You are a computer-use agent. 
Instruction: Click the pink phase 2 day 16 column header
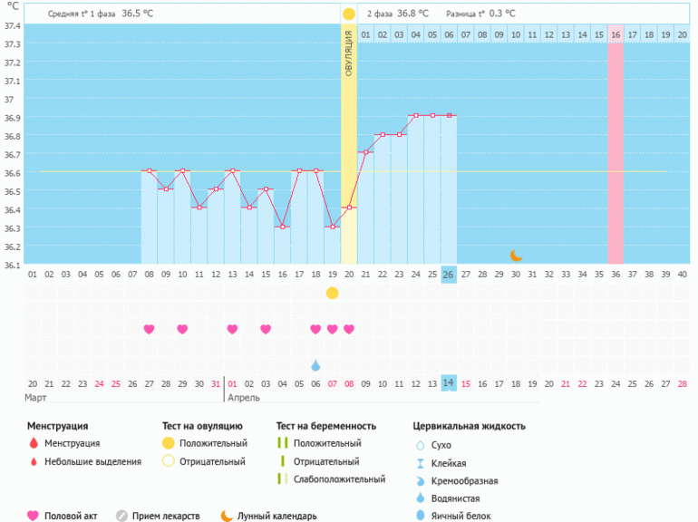[x=616, y=34]
